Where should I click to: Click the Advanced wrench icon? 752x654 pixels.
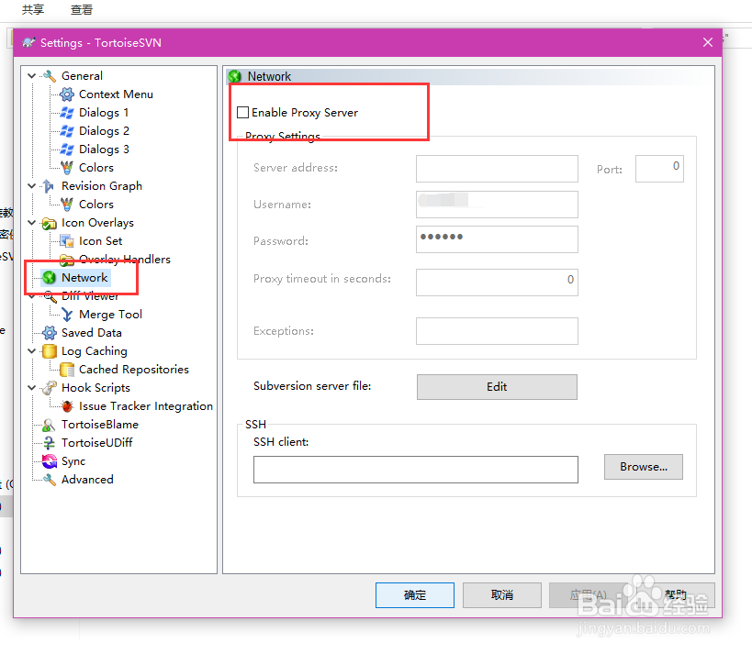50,480
